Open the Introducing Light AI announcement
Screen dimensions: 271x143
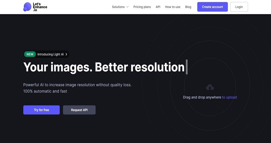click(46, 54)
